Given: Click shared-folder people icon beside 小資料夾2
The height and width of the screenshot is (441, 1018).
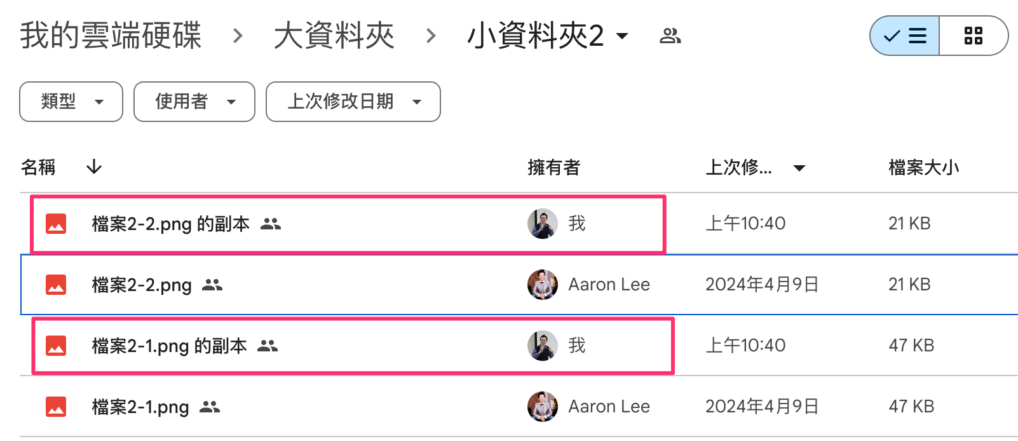Looking at the screenshot, I should (670, 36).
